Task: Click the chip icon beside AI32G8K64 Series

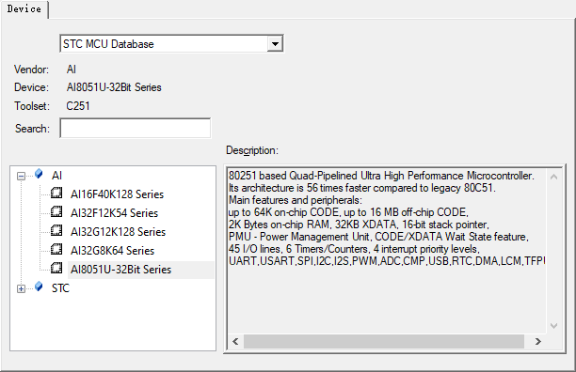Action: click(56, 249)
